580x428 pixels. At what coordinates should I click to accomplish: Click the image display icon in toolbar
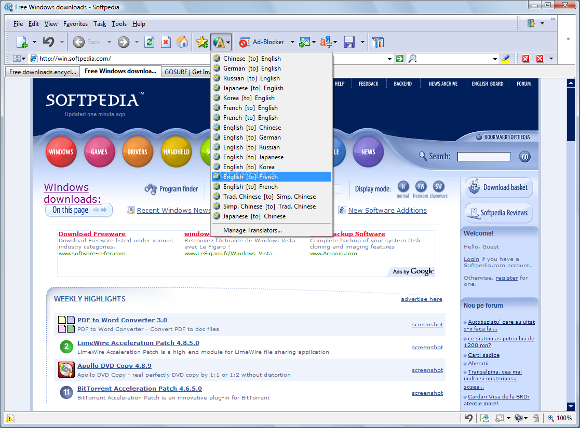304,42
